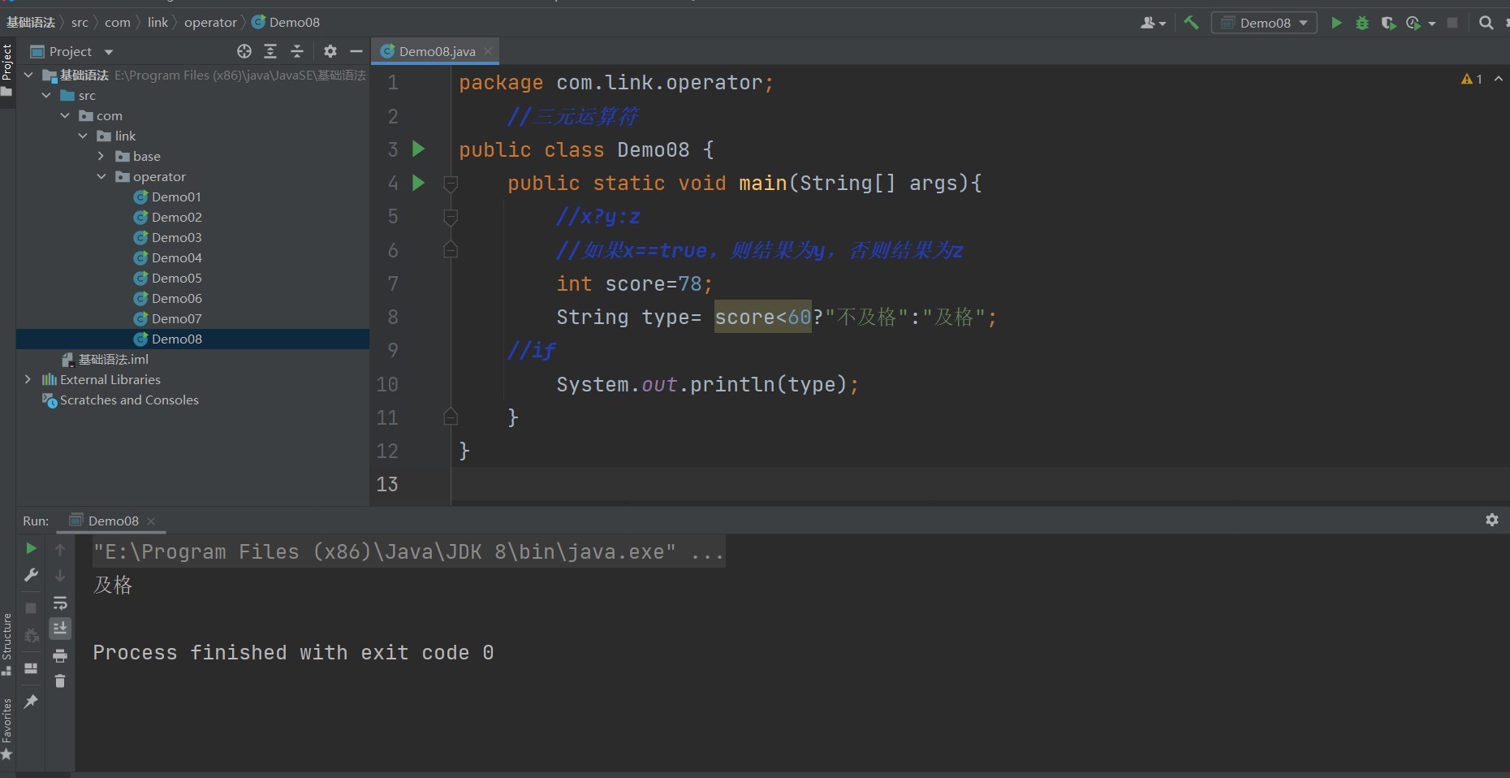Open Search Everywhere magnifier
Screen dimensions: 1510x778
tap(1486, 23)
